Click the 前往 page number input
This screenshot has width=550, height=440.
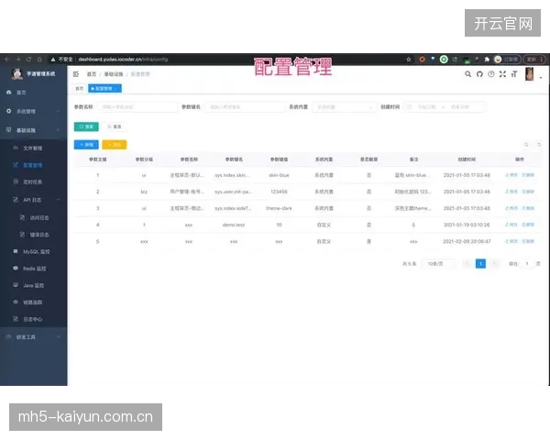[527, 263]
